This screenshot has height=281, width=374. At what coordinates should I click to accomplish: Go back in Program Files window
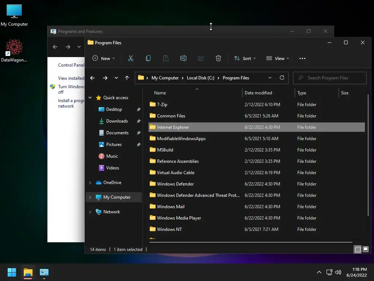pos(92,78)
